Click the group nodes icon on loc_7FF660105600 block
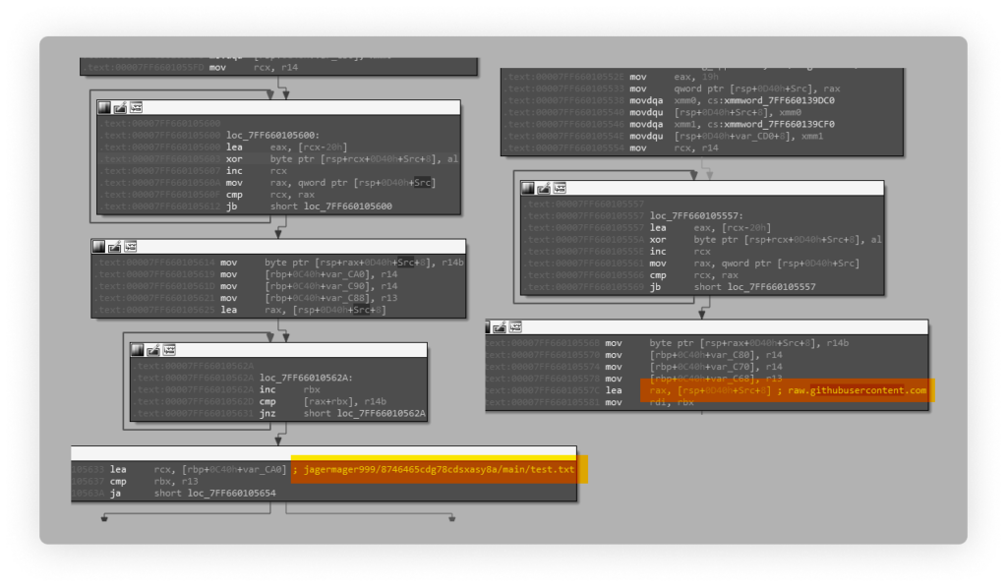The width and height of the screenshot is (1007, 587). point(136,107)
